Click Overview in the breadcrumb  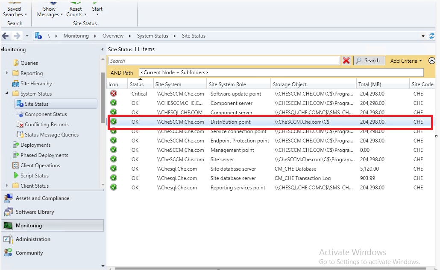tap(113, 36)
